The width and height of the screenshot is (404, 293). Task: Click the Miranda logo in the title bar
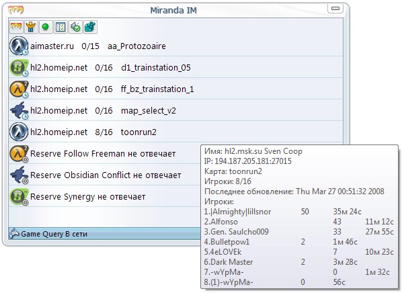pos(15,10)
